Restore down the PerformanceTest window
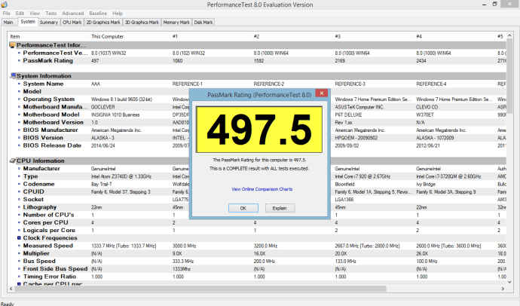The image size is (520, 306). pyautogui.click(x=495, y=5)
